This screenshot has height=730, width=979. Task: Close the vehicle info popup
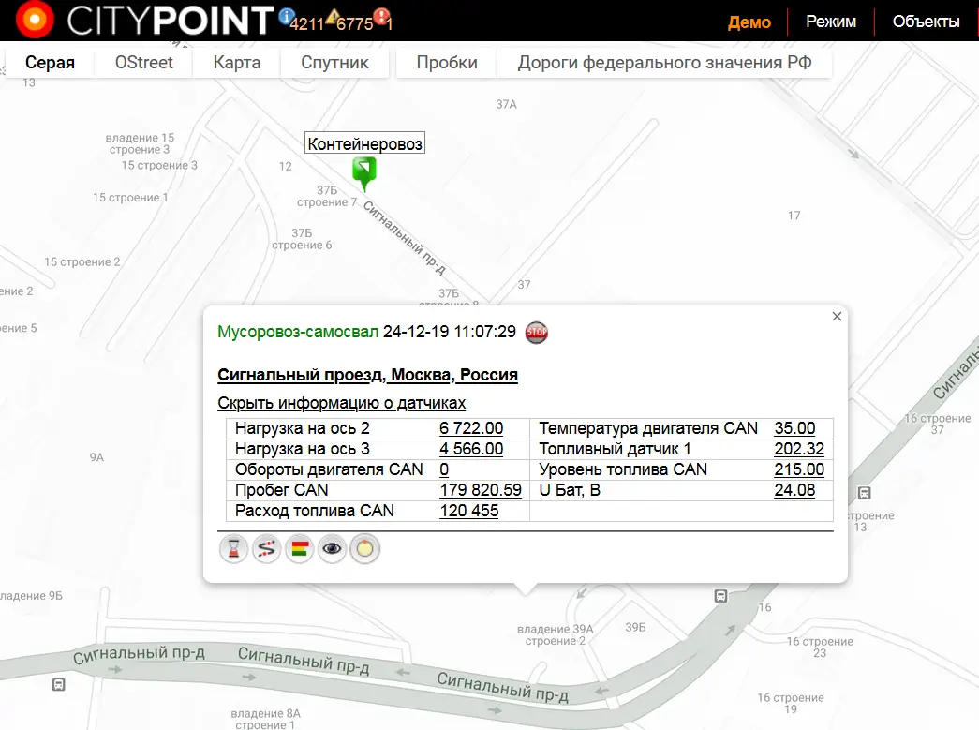point(837,317)
